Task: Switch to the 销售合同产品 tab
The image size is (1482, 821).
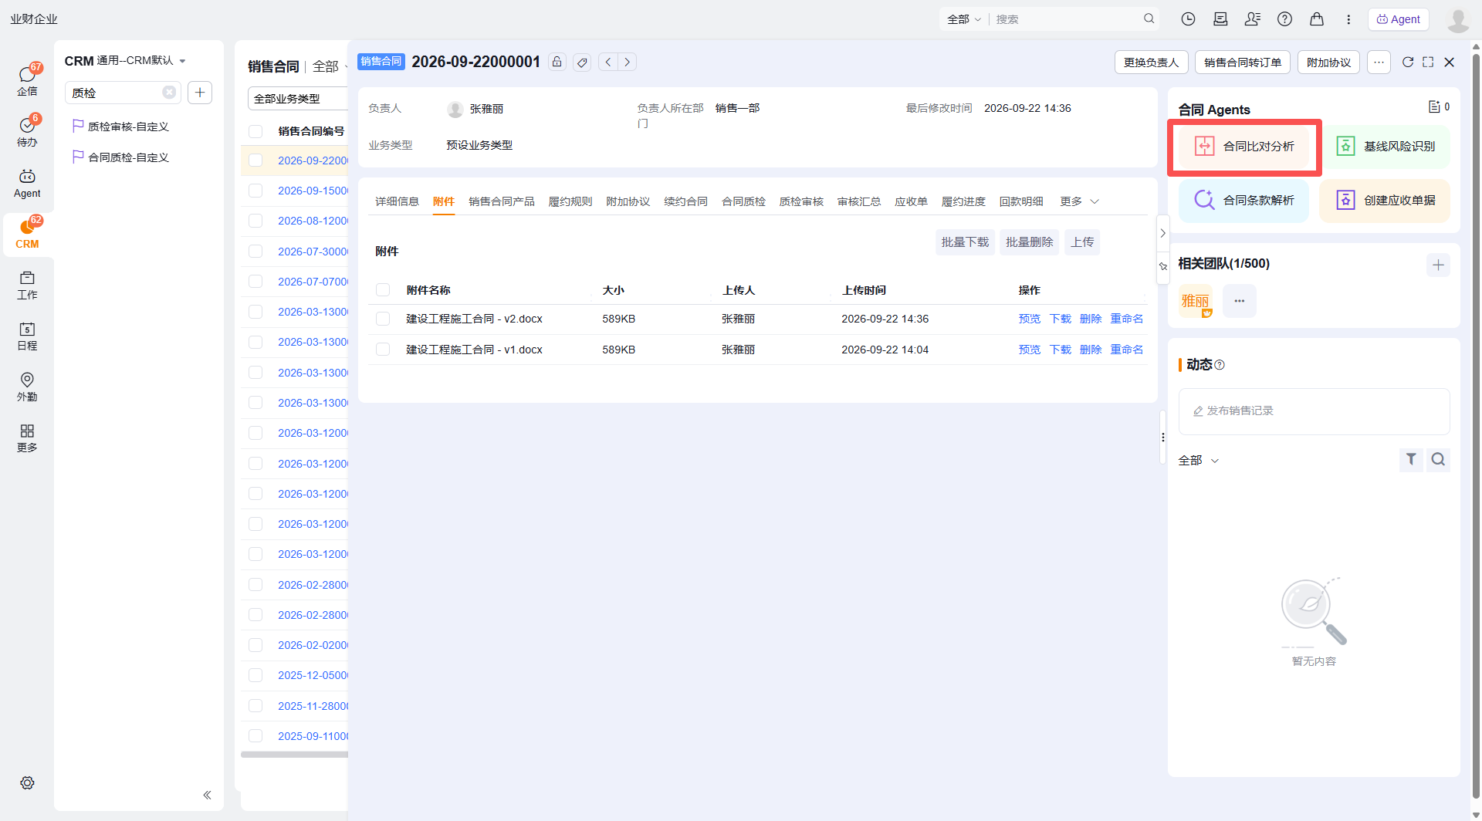Action: (x=501, y=201)
